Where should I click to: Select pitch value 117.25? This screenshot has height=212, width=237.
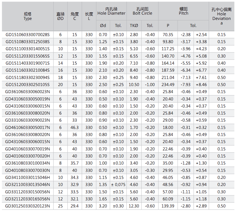pyautogui.click(x=168, y=49)
